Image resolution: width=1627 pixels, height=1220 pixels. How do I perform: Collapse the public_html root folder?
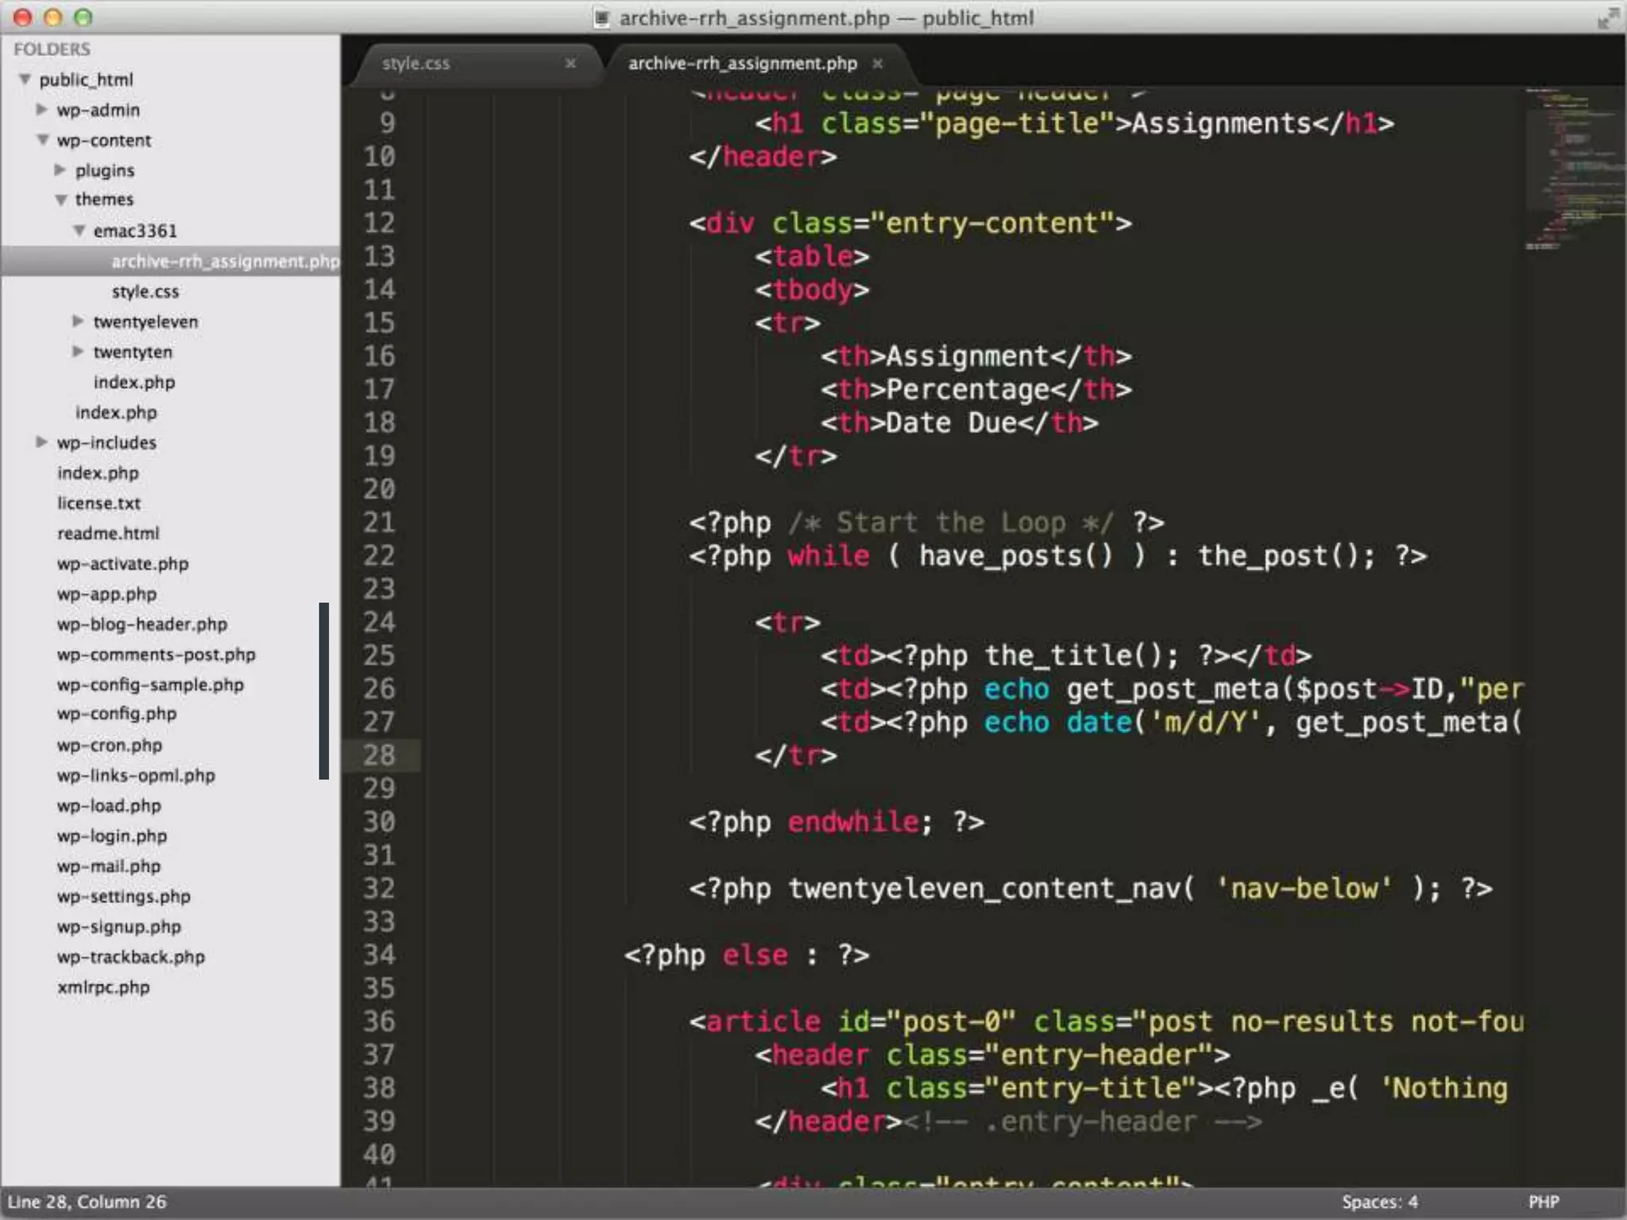[x=25, y=79]
